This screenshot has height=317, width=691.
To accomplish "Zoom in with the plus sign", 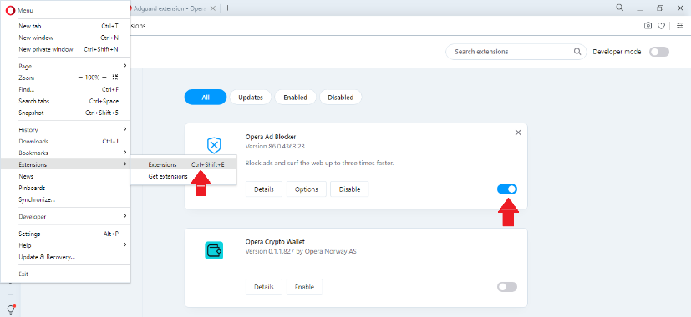I will tap(104, 78).
